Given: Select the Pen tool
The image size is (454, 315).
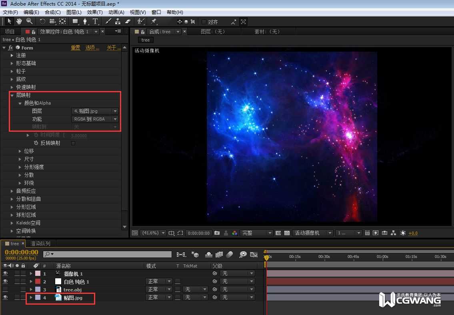Looking at the screenshot, I should (85, 21).
